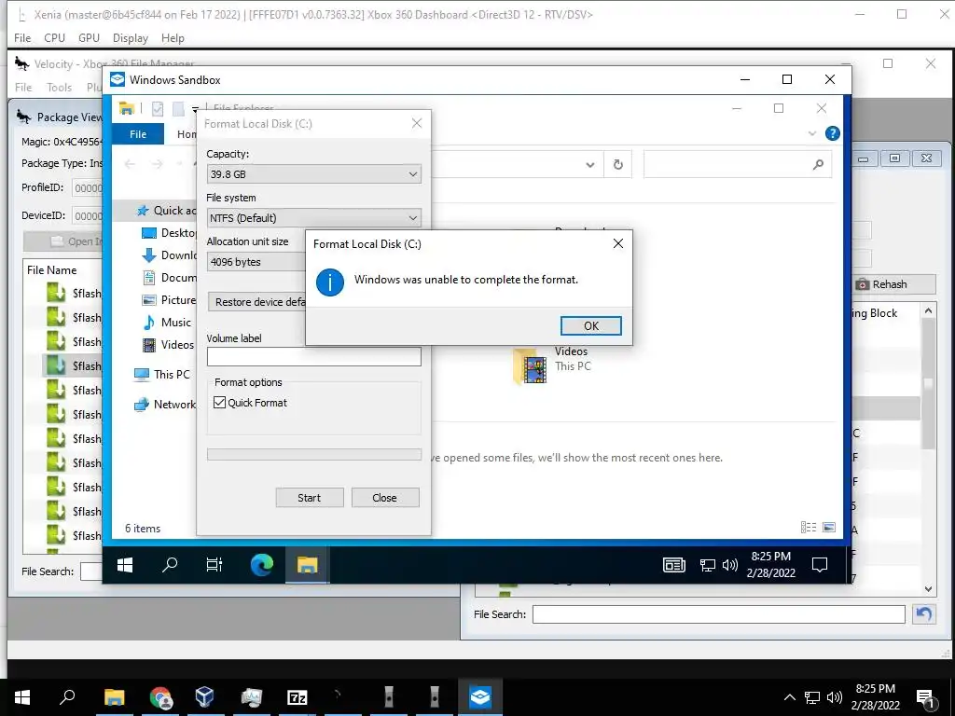
Task: Click File Explorer icon in sandbox taskbar
Action: 308,565
